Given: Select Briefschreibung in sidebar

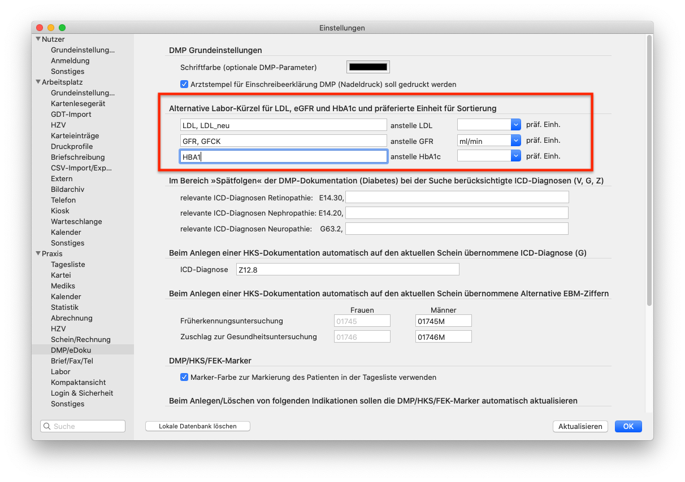Looking at the screenshot, I should [78, 157].
